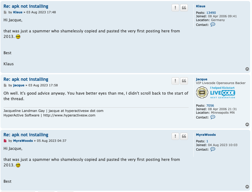
Task: Open jacque's post title 'Re: apk not installing'
Action: pos(26,79)
